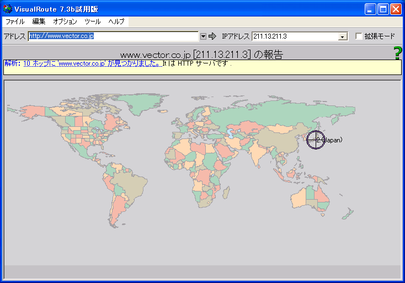Click the address field with http://www.vector.co.jp

113,36
